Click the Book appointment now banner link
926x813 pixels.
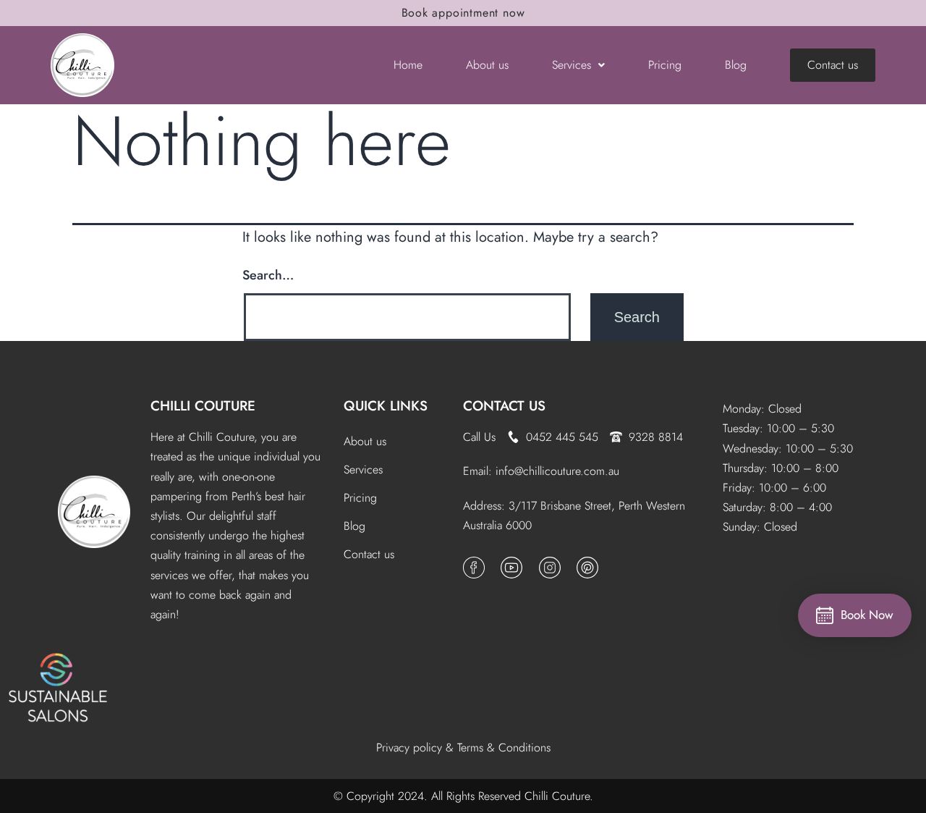click(463, 13)
